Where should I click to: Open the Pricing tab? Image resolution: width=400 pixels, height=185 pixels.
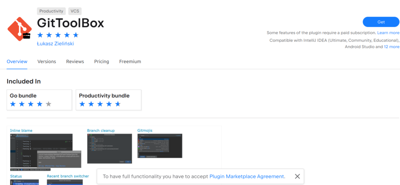click(102, 61)
